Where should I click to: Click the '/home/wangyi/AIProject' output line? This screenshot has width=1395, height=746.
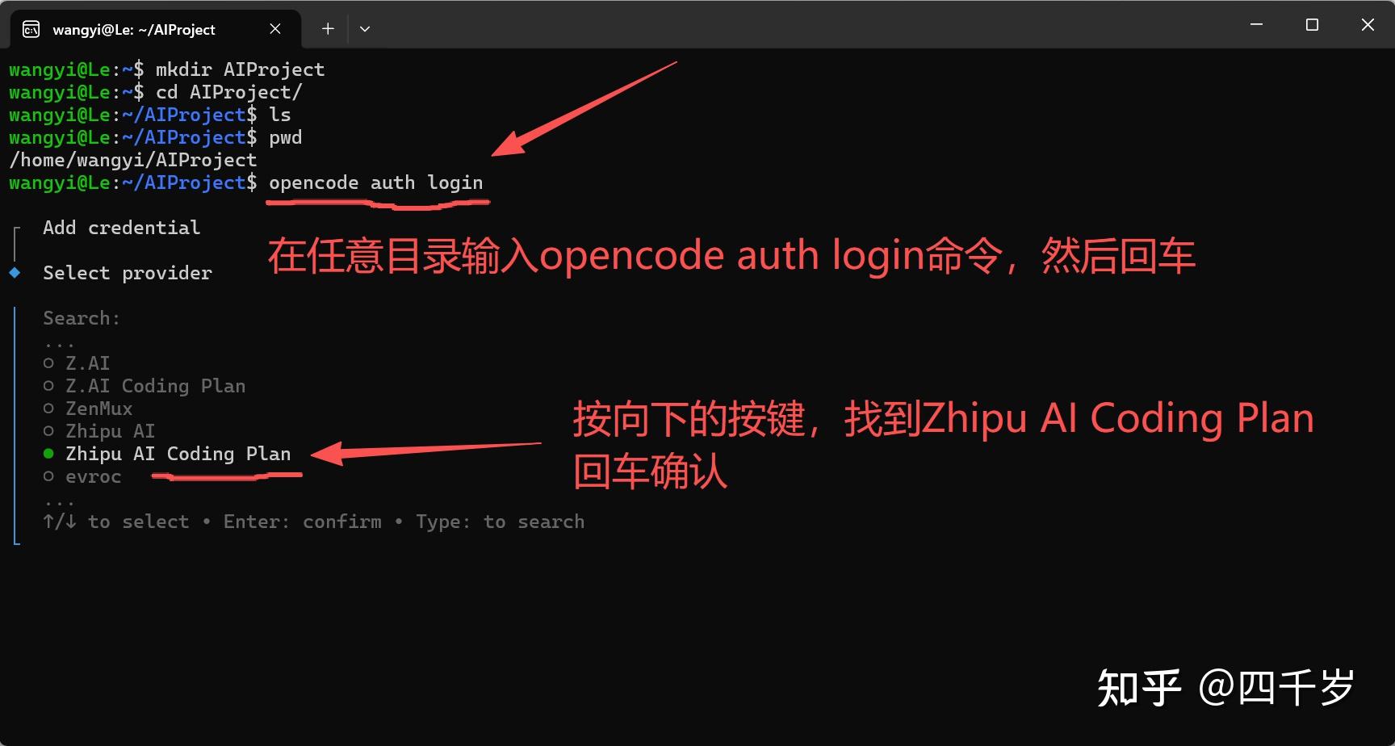(x=133, y=160)
